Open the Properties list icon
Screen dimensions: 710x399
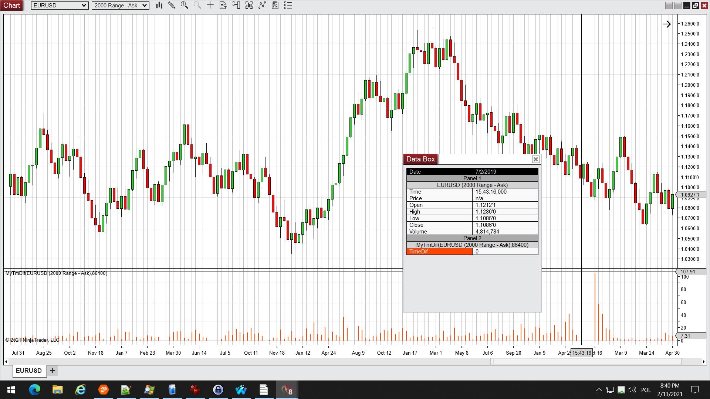pos(288,5)
